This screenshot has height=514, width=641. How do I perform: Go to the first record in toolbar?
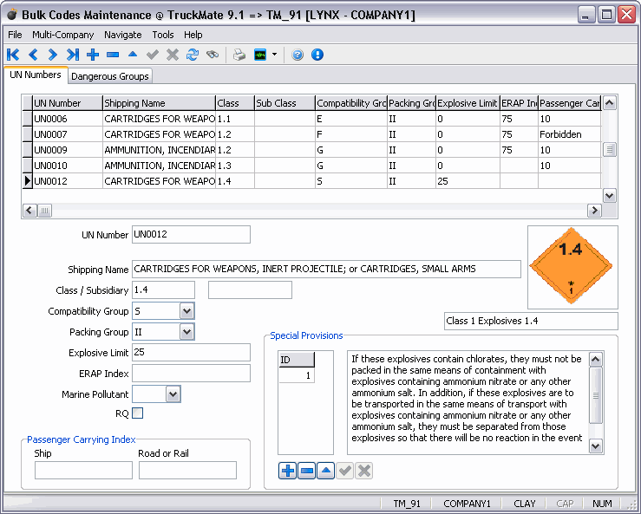pyautogui.click(x=13, y=55)
